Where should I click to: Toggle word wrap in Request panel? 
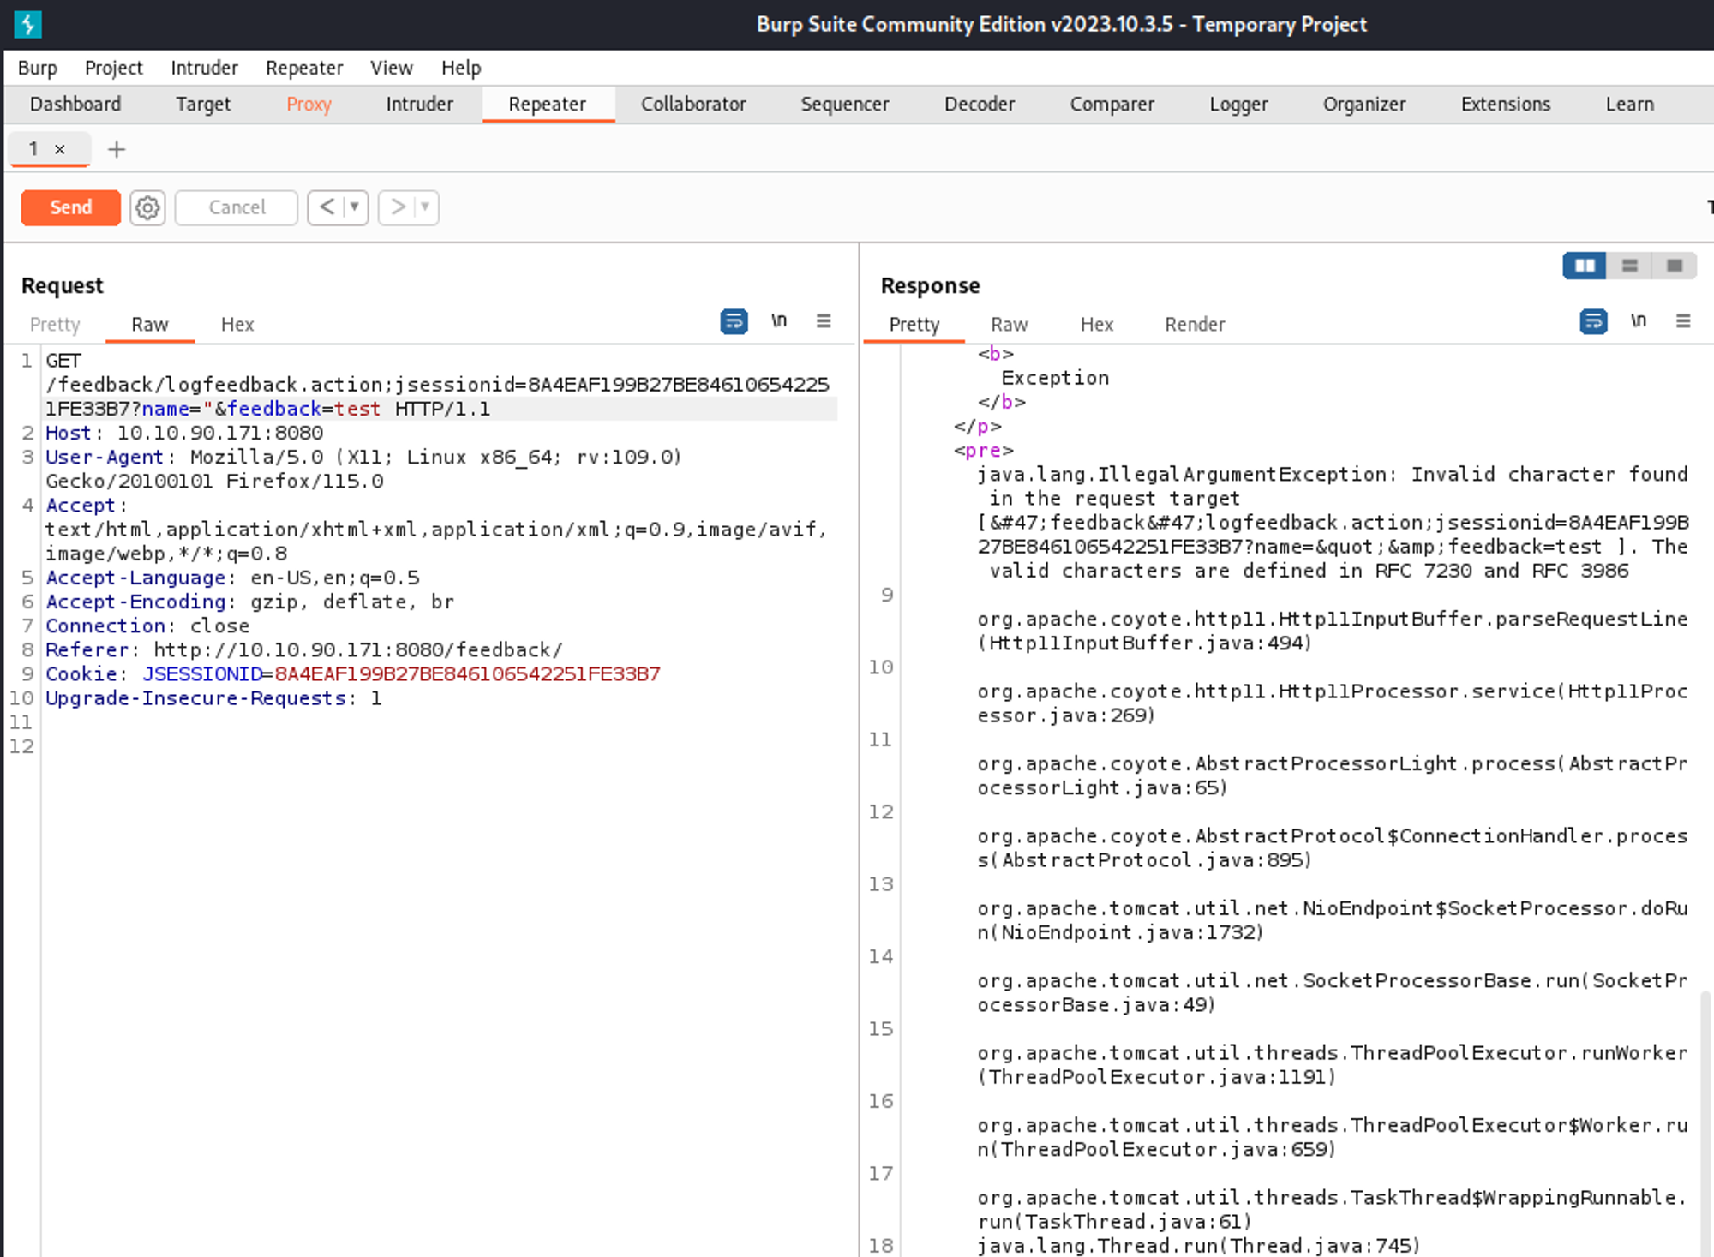pyautogui.click(x=734, y=321)
